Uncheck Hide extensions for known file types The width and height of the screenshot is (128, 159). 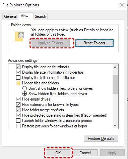(18, 105)
